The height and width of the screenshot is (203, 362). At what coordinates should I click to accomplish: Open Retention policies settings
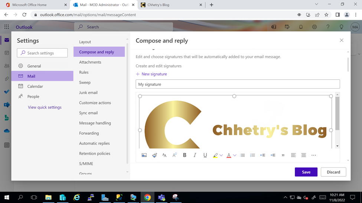pos(99,153)
